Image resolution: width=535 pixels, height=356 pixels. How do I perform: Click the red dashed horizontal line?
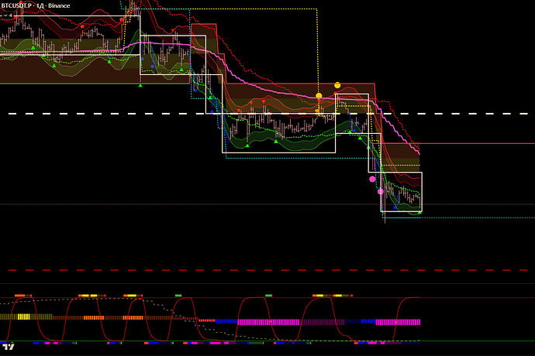click(x=155, y=270)
